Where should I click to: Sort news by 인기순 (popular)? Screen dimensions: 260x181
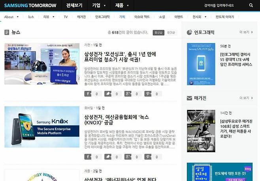171,32
